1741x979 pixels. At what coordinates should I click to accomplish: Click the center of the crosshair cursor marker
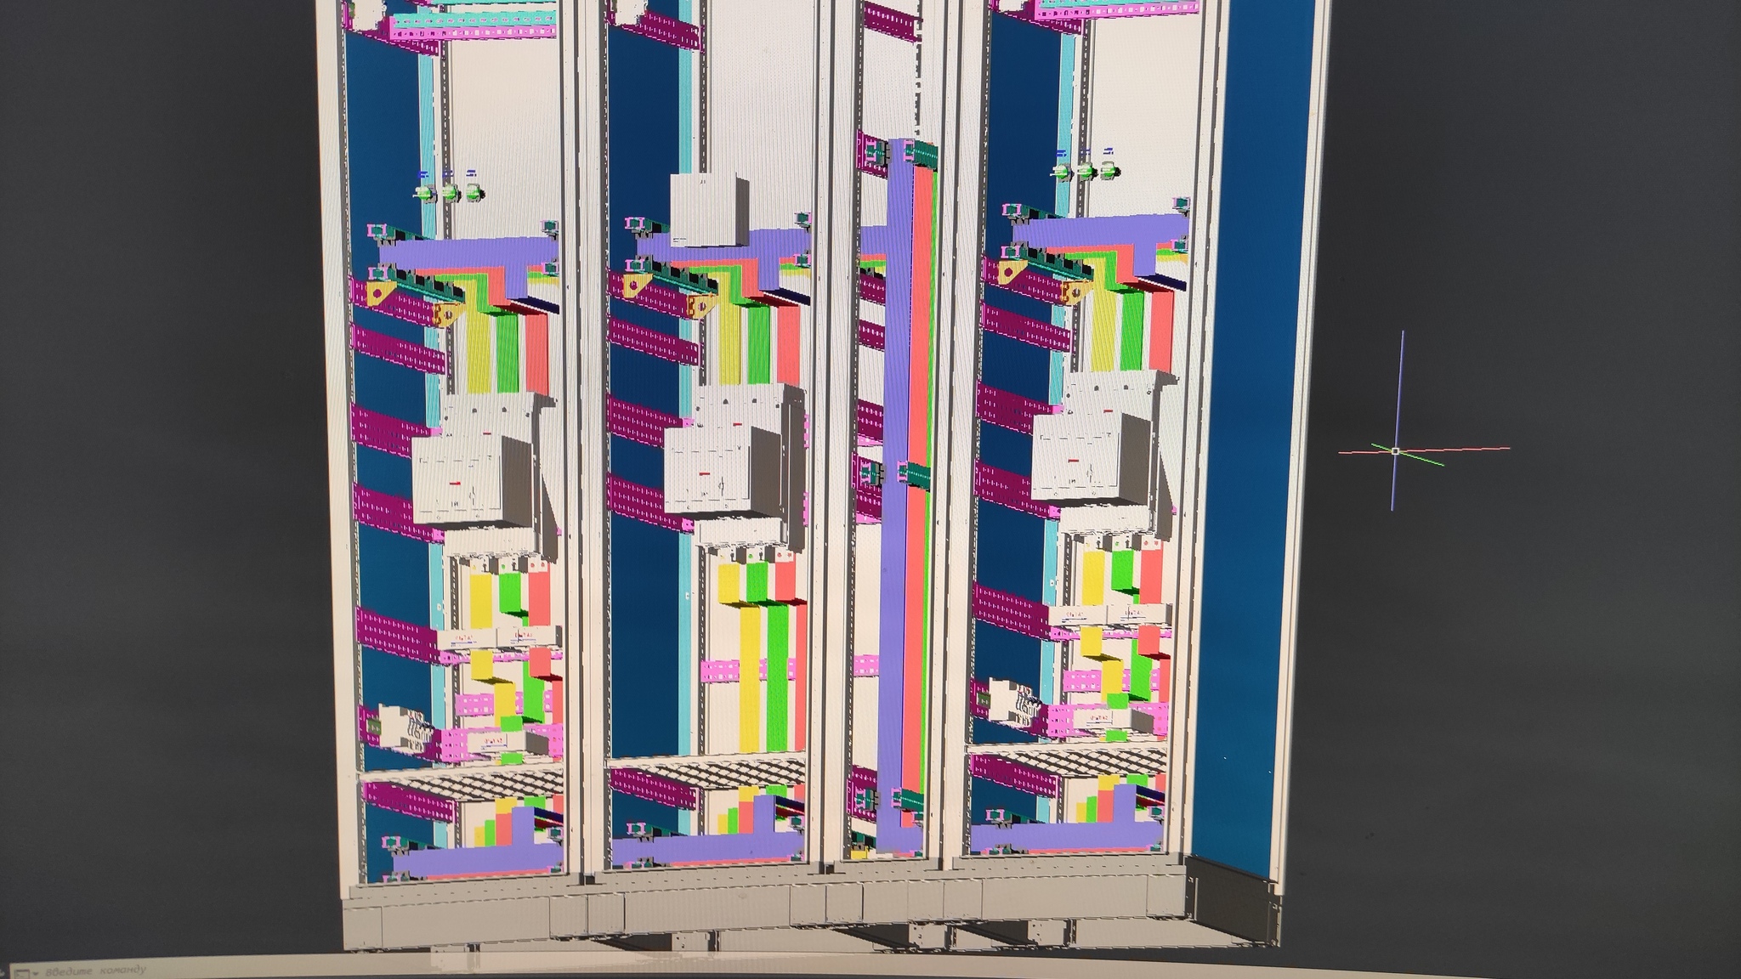pos(1395,450)
